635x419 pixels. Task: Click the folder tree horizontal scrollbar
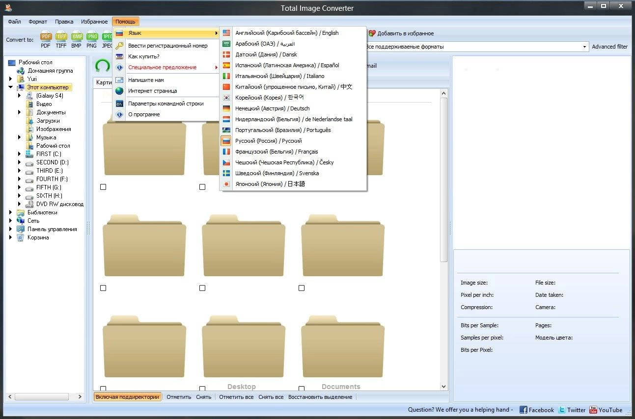[42, 396]
